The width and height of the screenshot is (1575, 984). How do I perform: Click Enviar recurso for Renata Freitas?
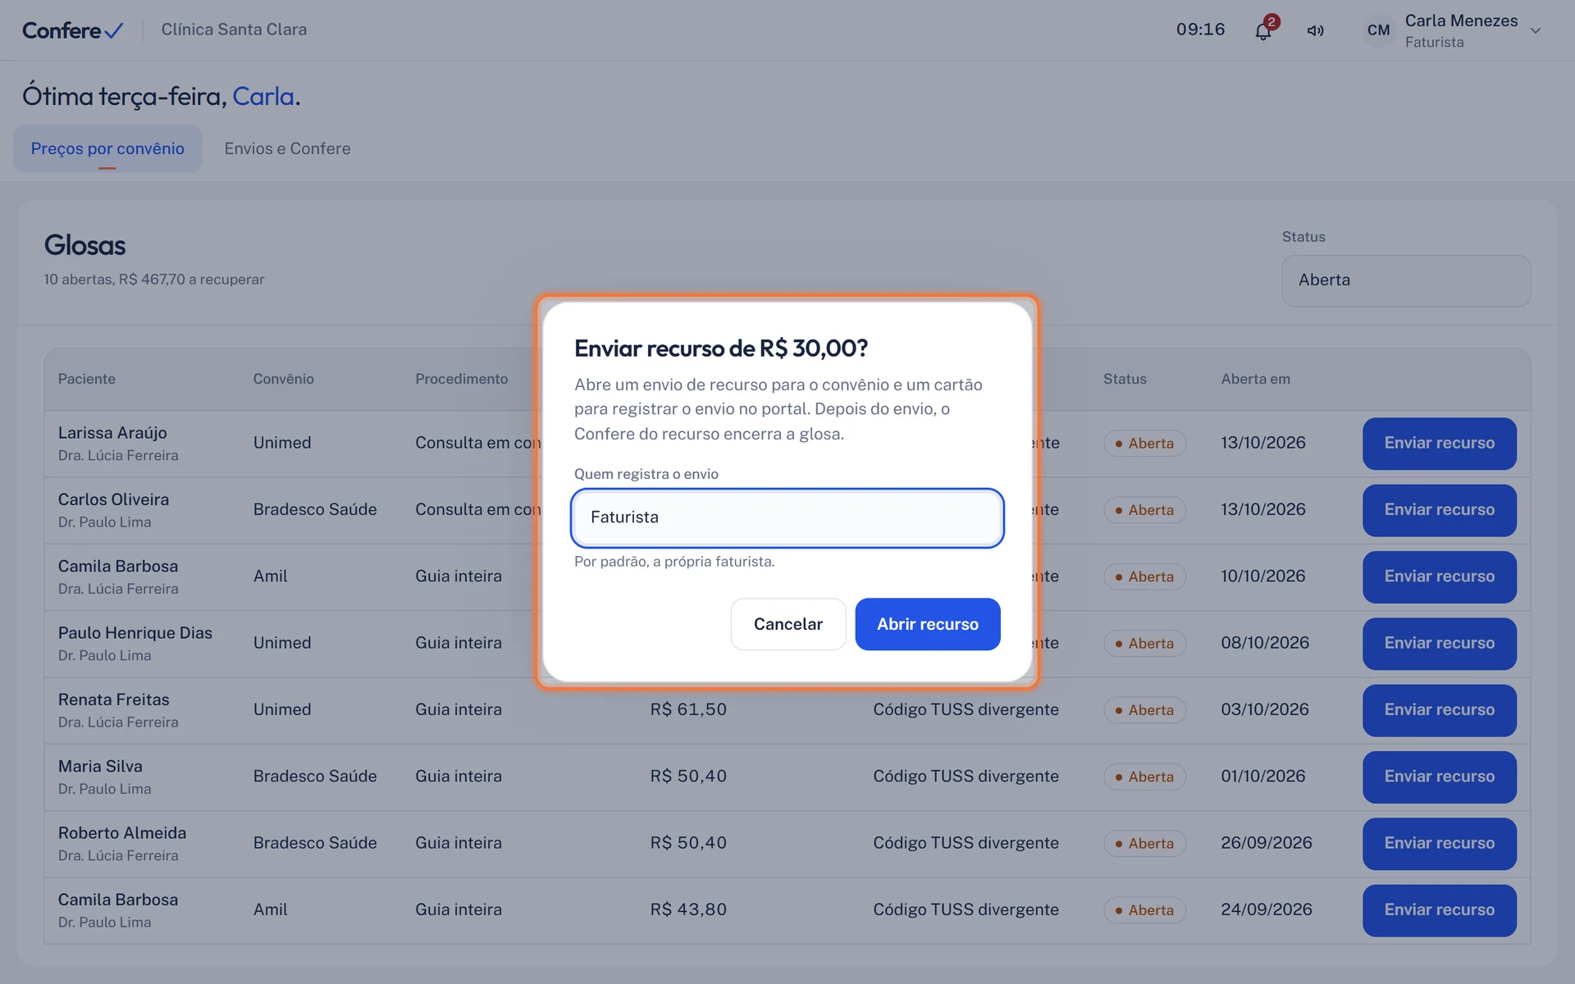tap(1440, 710)
